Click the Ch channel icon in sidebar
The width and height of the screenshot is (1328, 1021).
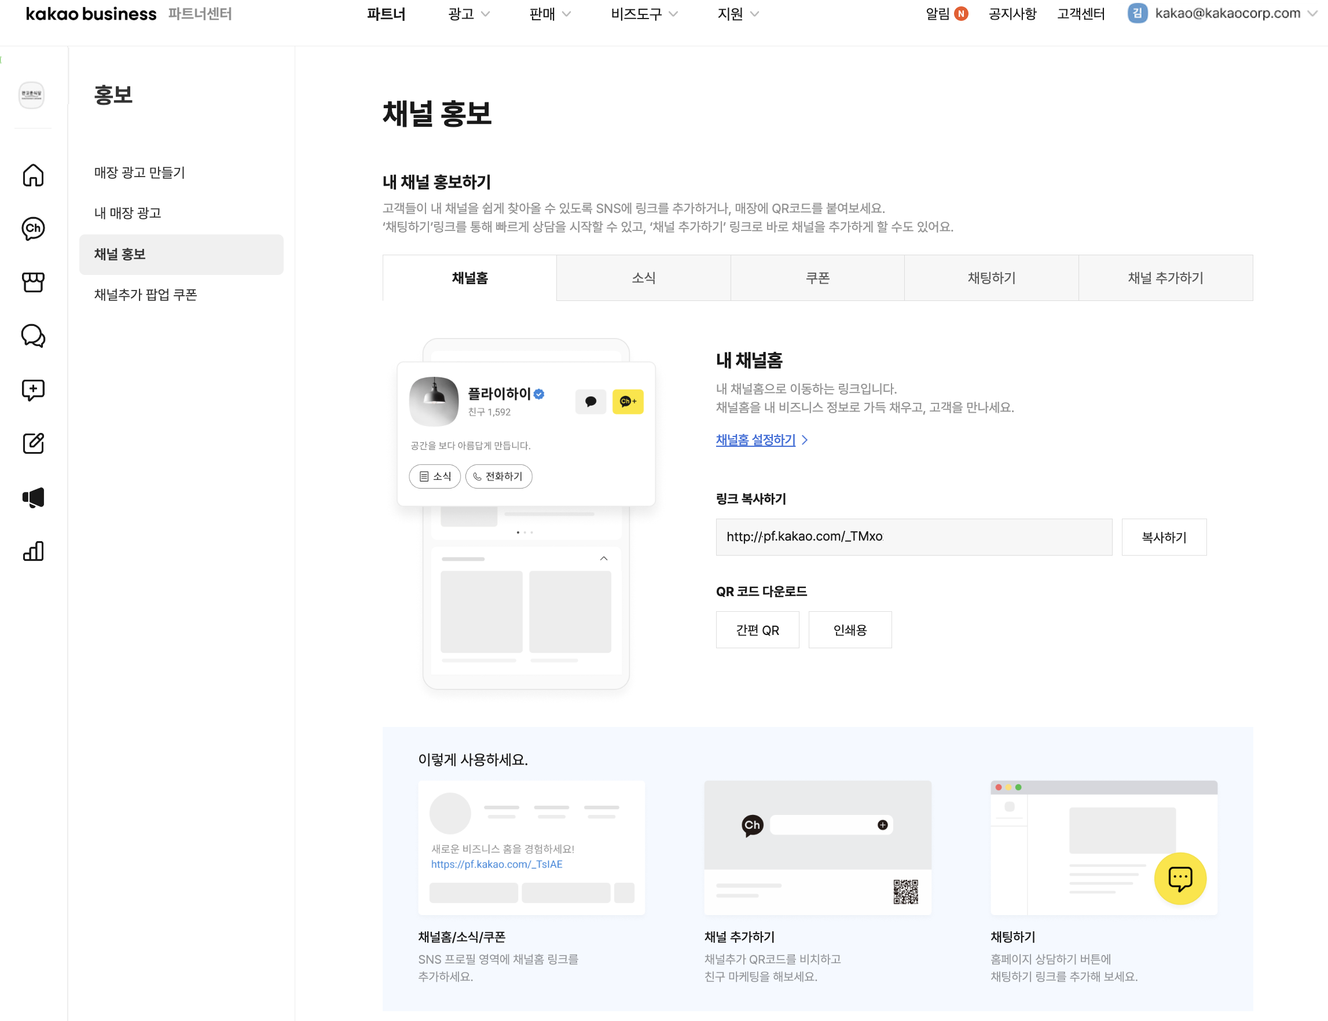point(33,229)
